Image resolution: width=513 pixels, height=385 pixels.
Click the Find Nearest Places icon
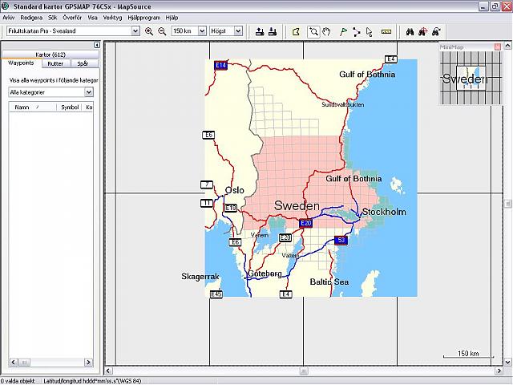pos(423,31)
